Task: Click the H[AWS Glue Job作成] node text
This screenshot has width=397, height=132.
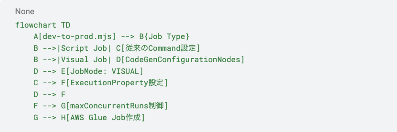Action: tap(103, 118)
